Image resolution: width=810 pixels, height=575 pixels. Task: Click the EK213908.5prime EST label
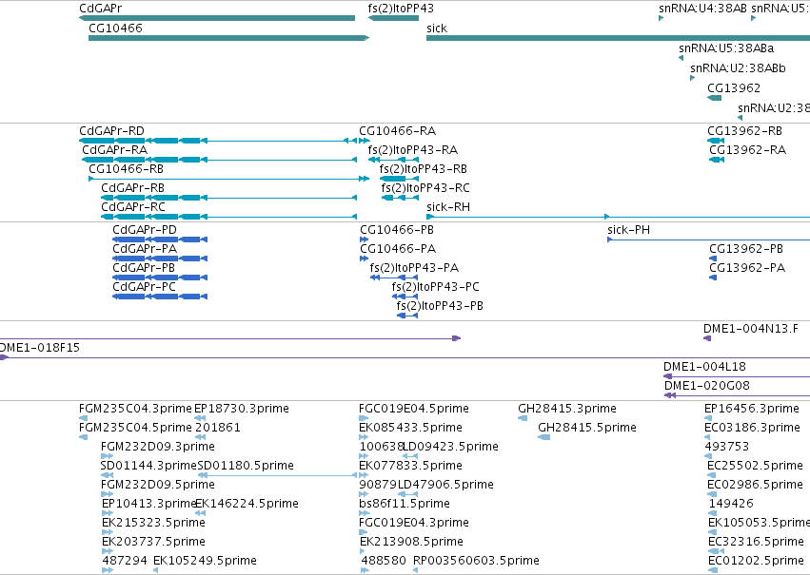coord(411,542)
